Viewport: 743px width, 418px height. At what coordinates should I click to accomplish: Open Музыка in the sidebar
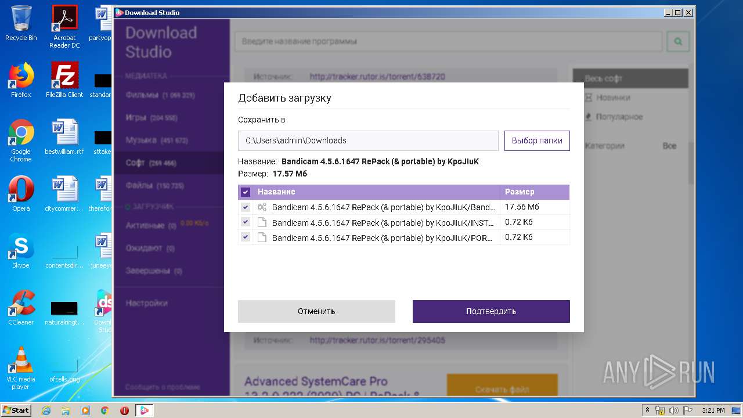[168, 140]
